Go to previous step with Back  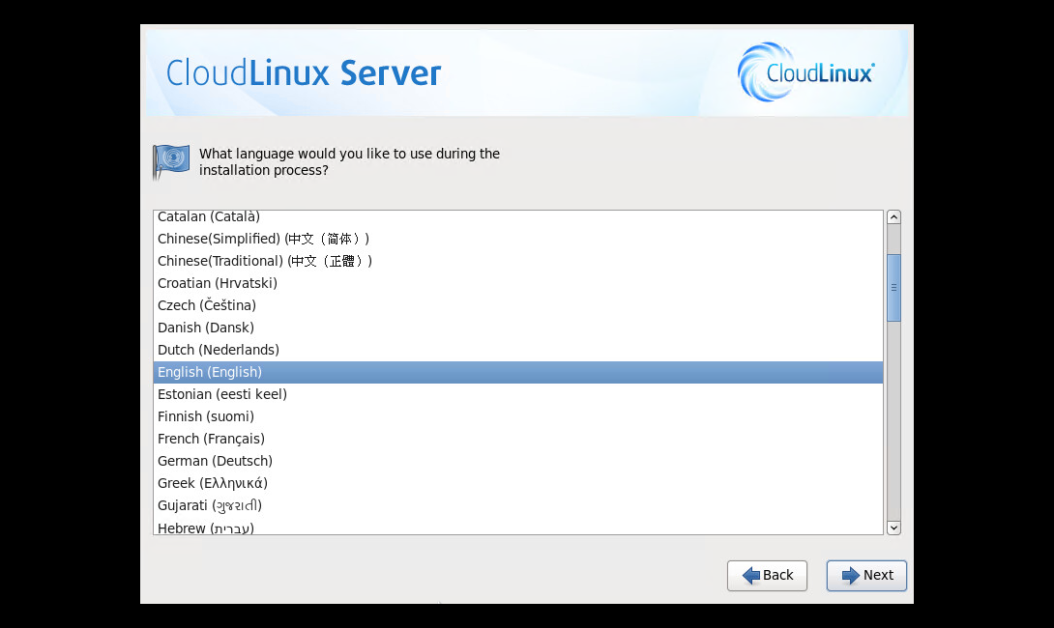point(767,576)
